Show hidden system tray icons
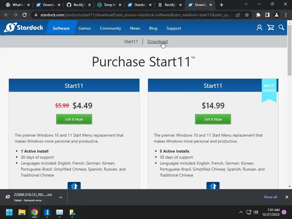Viewport: 292px width, 219px height. point(241,212)
